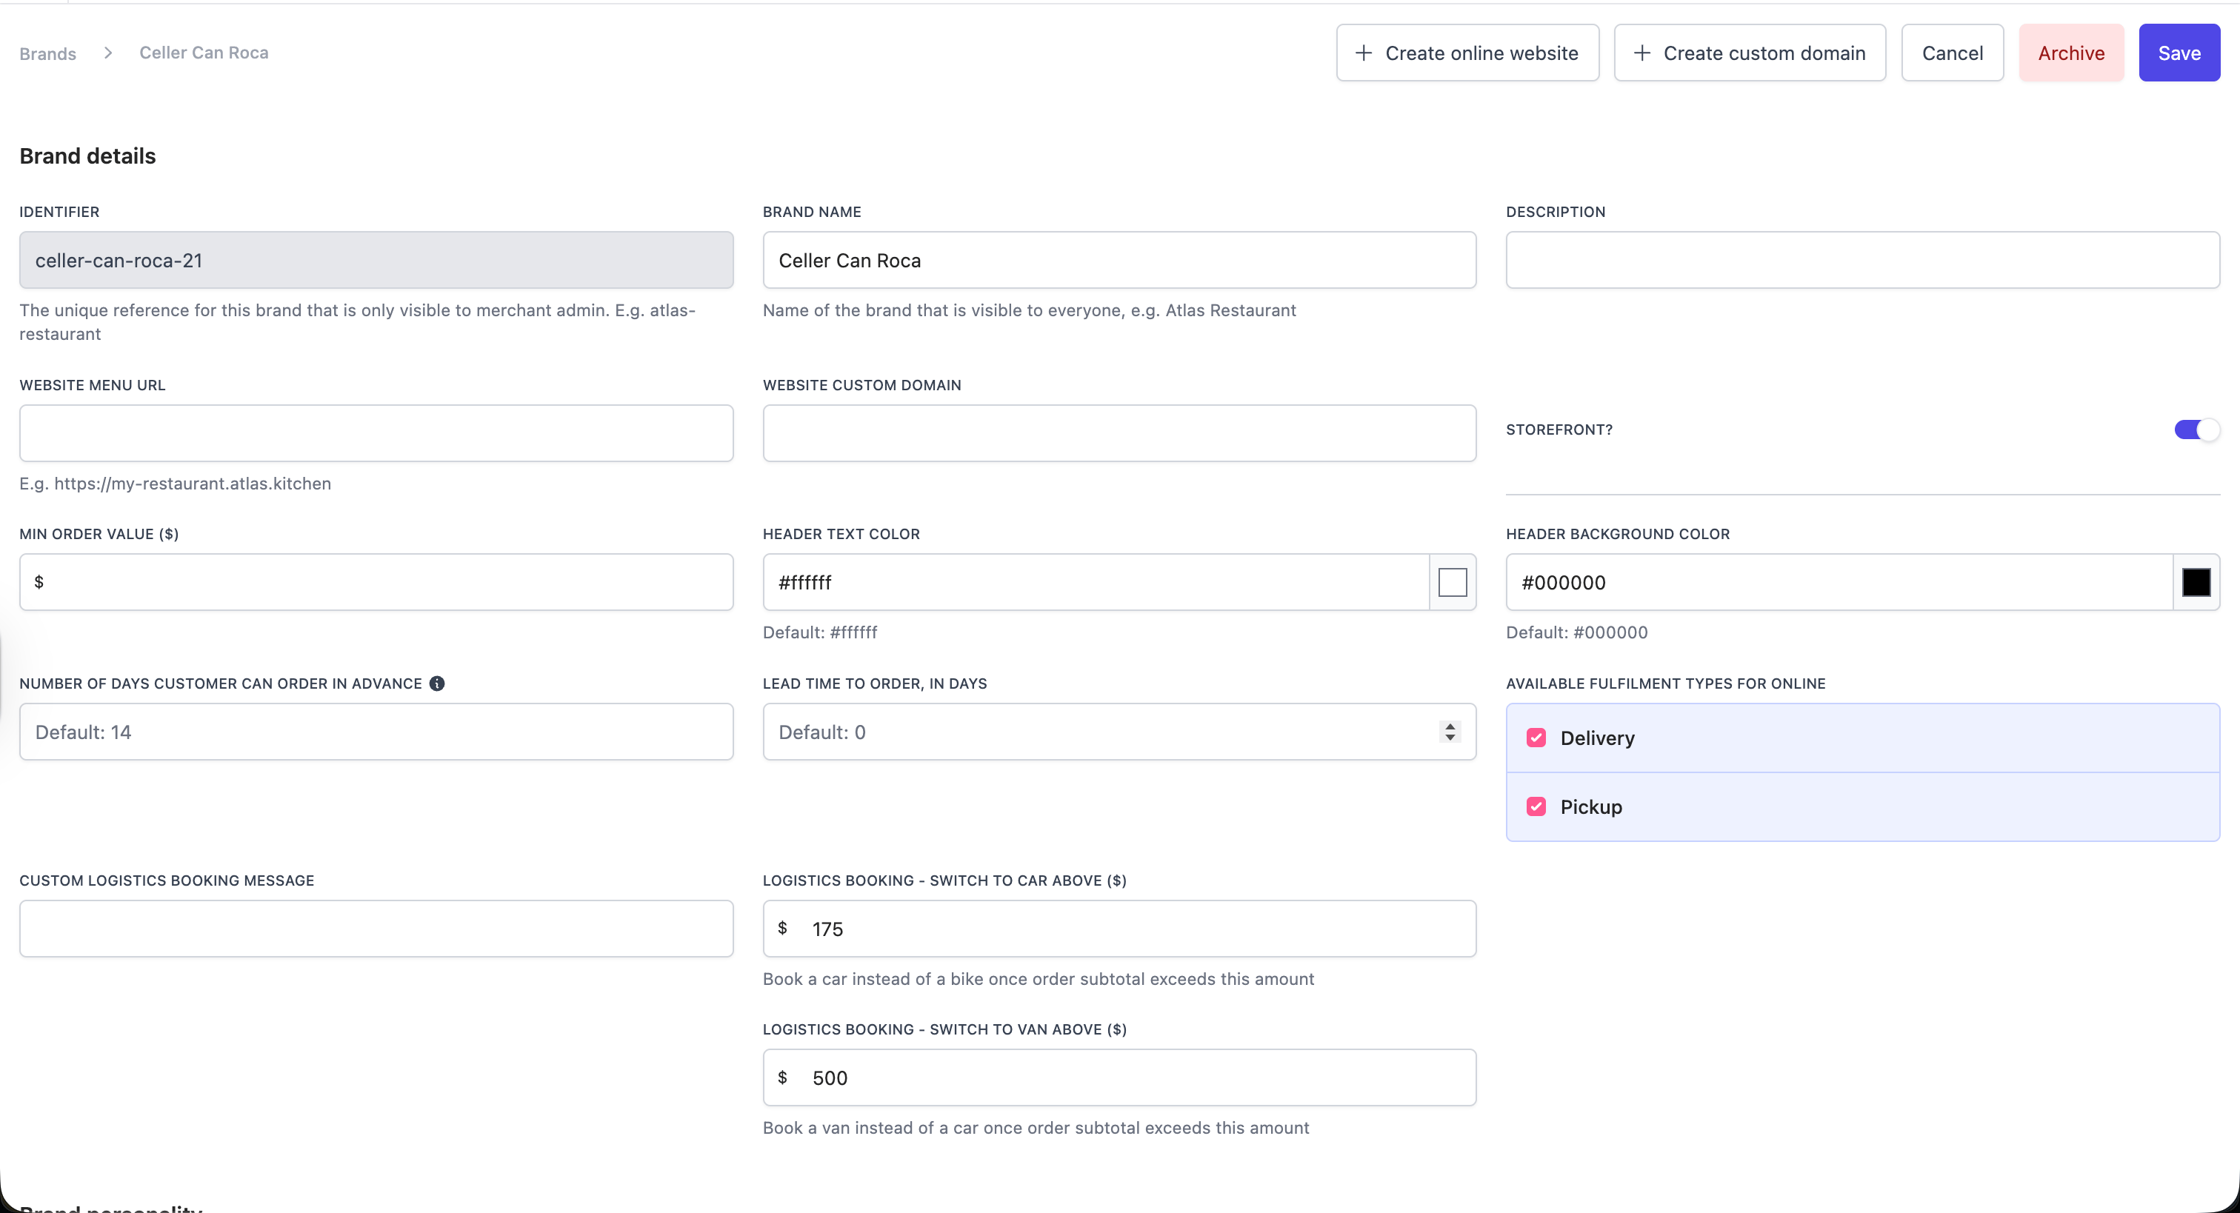Toggle the Storefront switch

pos(2196,430)
